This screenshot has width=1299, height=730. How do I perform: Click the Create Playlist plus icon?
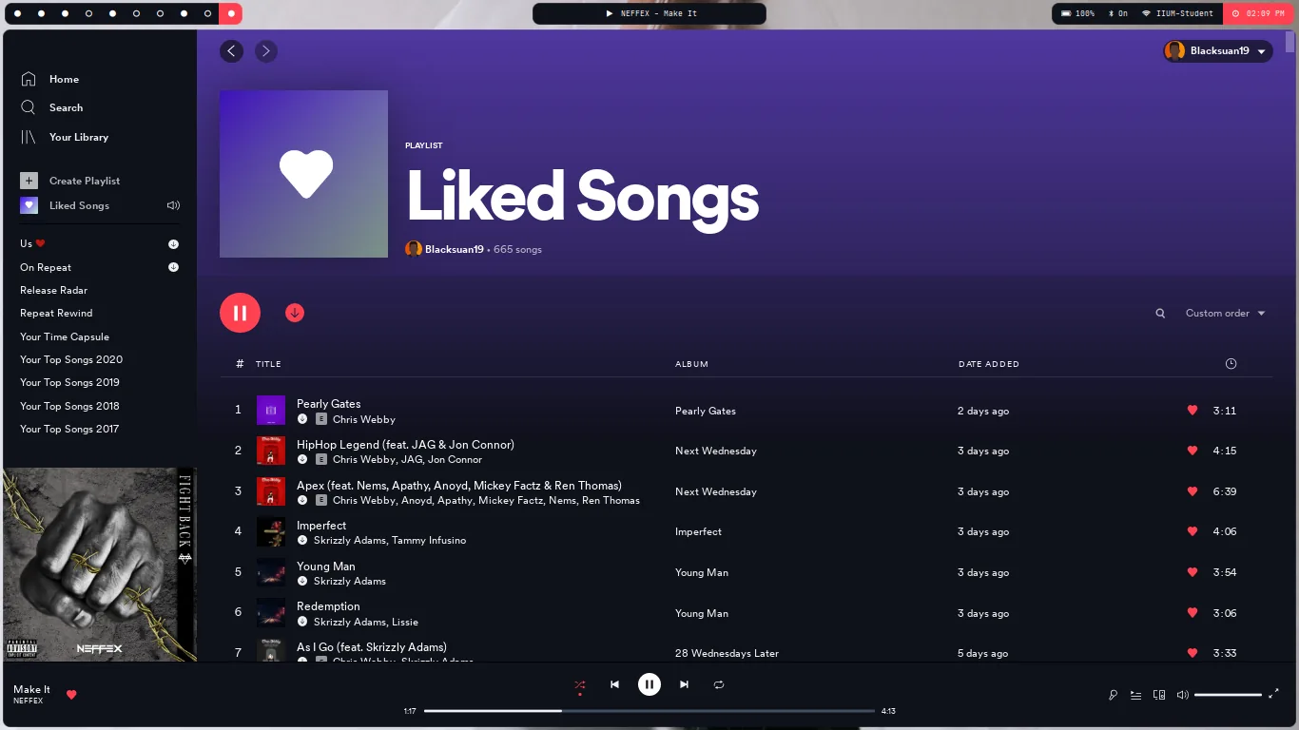(x=29, y=181)
